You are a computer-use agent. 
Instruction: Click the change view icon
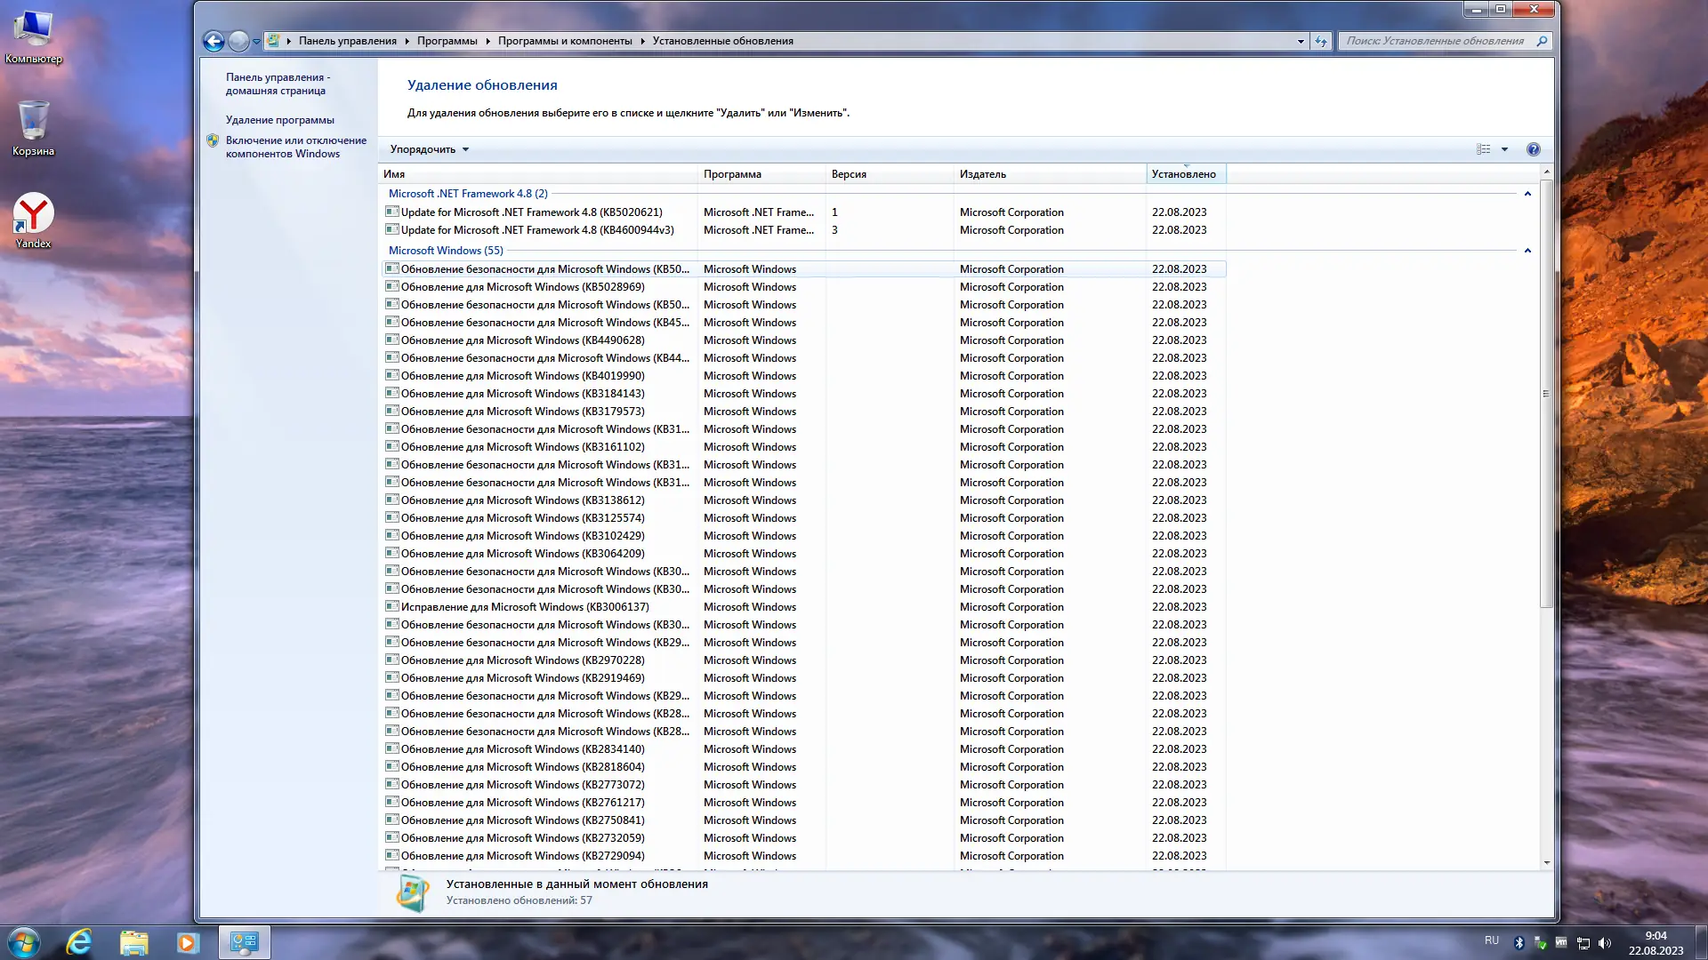(x=1483, y=149)
